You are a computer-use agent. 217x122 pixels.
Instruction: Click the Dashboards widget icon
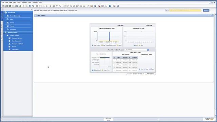click(x=9, y=49)
